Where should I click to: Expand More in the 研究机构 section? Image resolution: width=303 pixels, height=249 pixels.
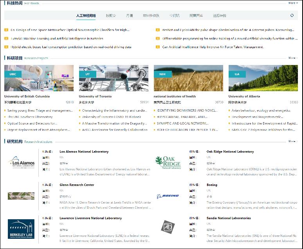(292, 141)
